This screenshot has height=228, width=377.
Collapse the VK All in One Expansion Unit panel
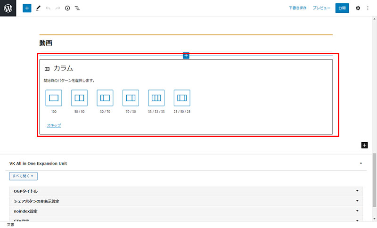coord(361,163)
